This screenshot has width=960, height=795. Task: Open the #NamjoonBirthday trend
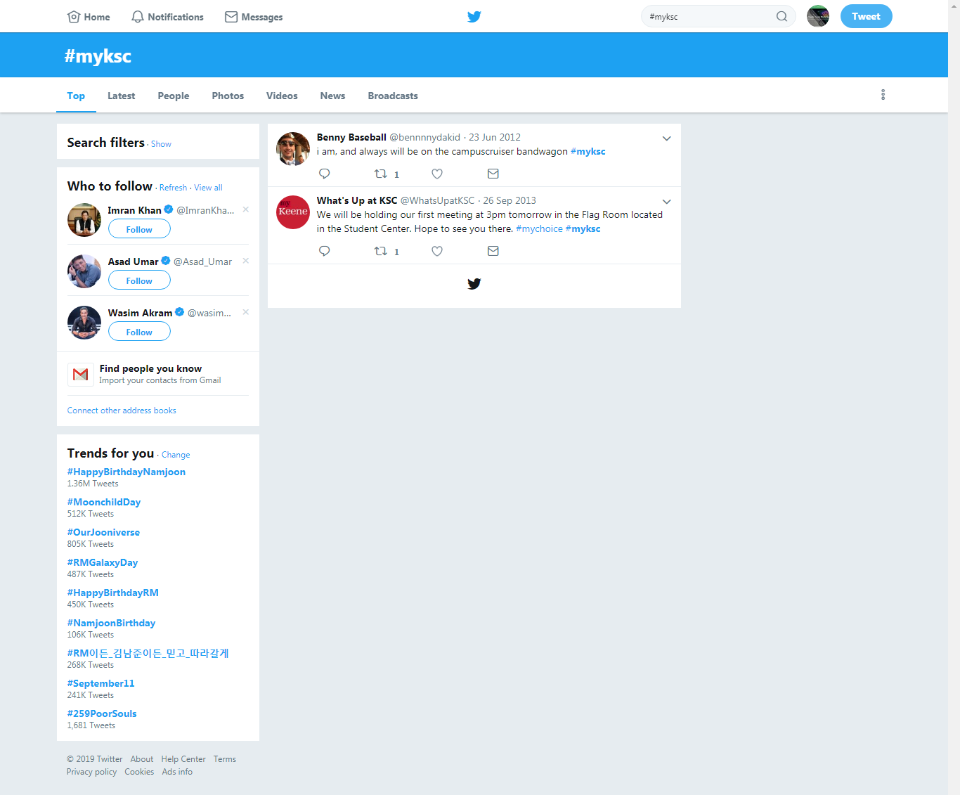tap(111, 623)
